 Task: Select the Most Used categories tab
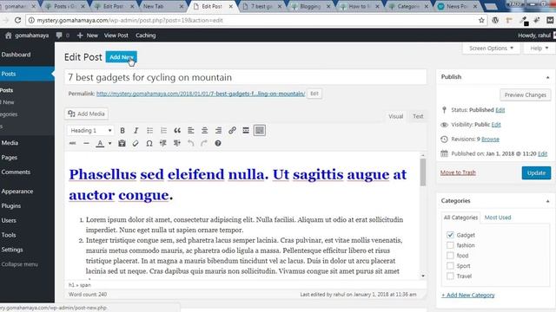(498, 218)
